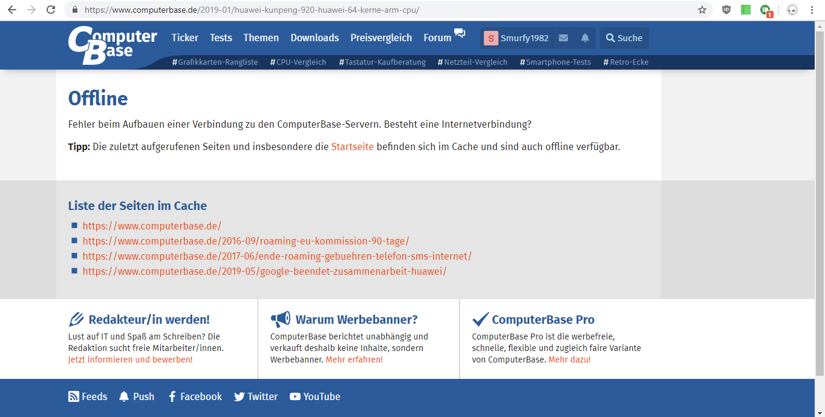825x417 pixels.
Task: Open the Twitter footer link
Action: 256,396
